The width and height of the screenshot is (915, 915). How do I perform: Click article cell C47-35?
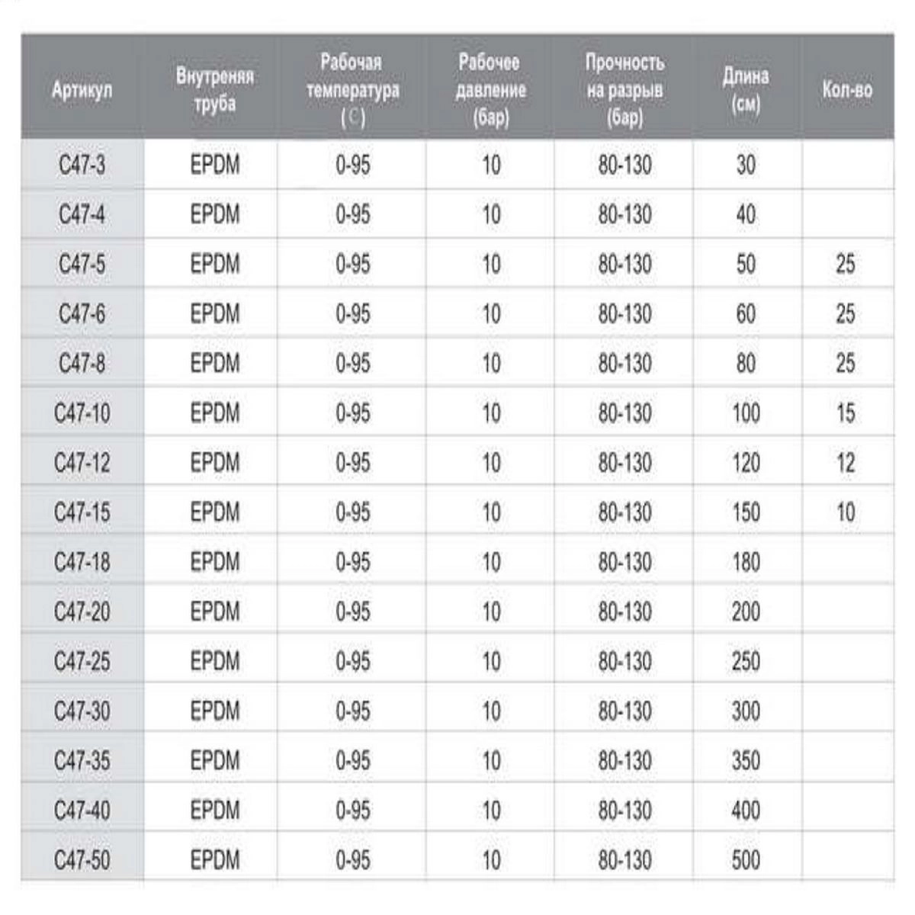[x=82, y=761]
